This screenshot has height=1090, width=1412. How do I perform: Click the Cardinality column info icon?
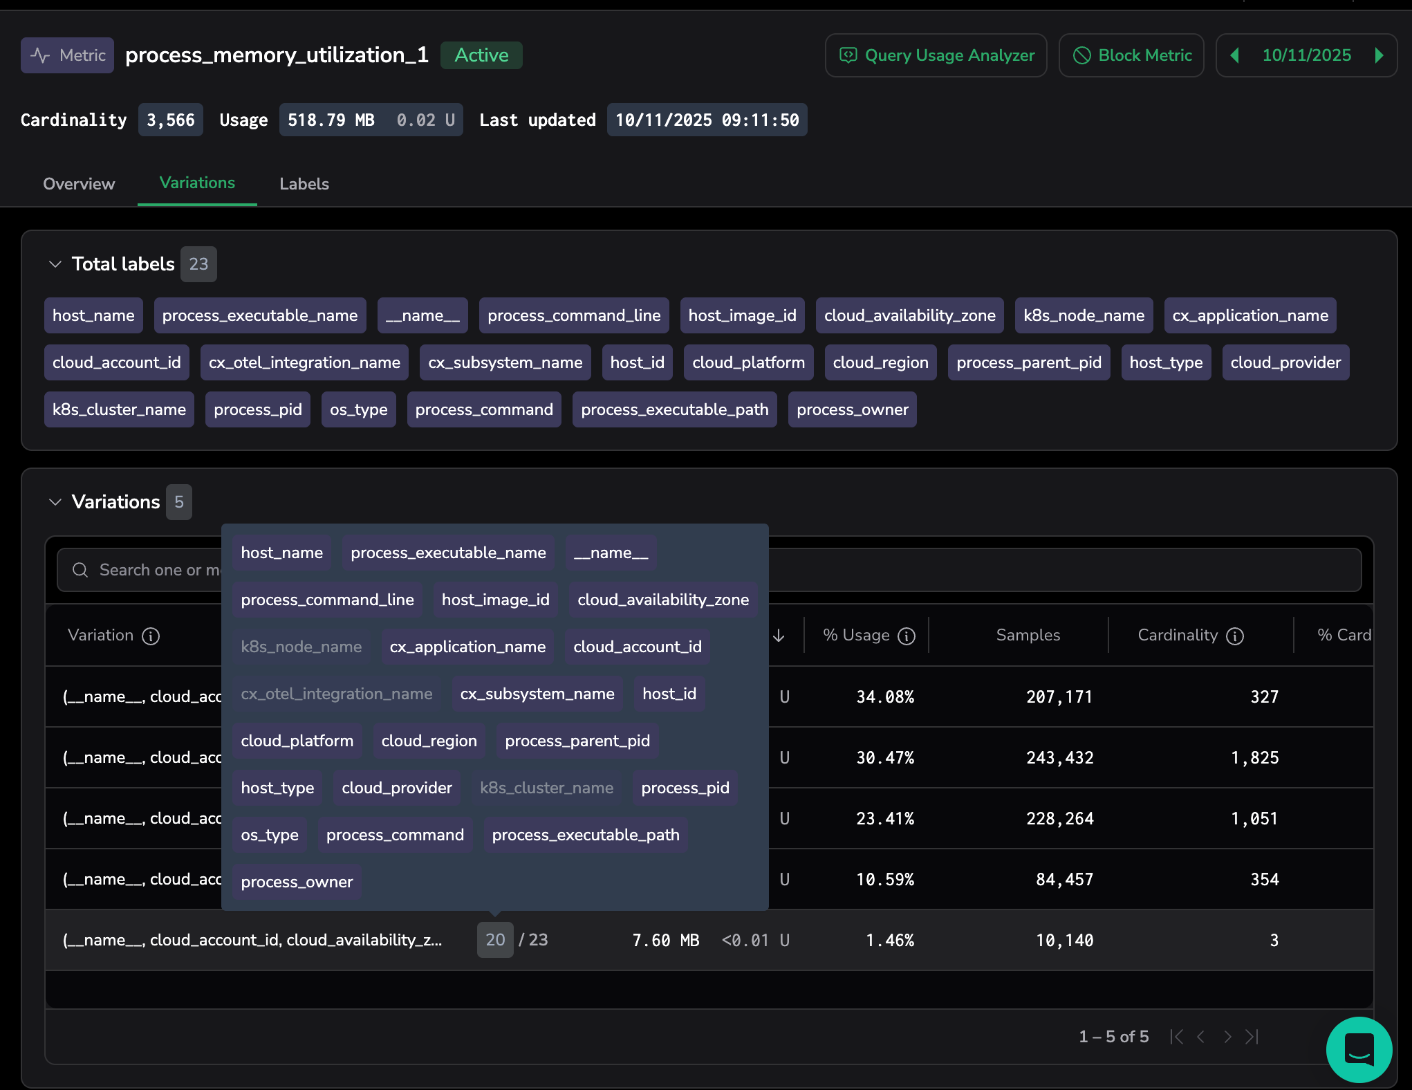click(x=1235, y=636)
